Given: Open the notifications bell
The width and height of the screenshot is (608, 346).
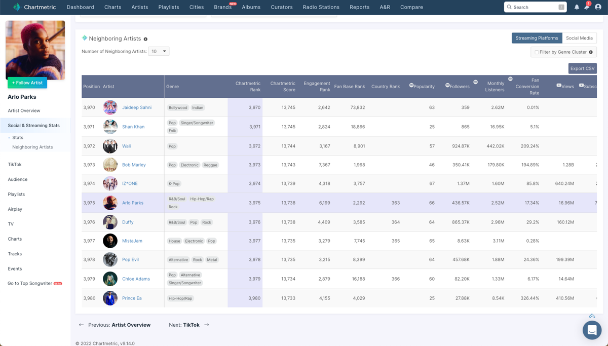Looking at the screenshot, I should 577,7.
